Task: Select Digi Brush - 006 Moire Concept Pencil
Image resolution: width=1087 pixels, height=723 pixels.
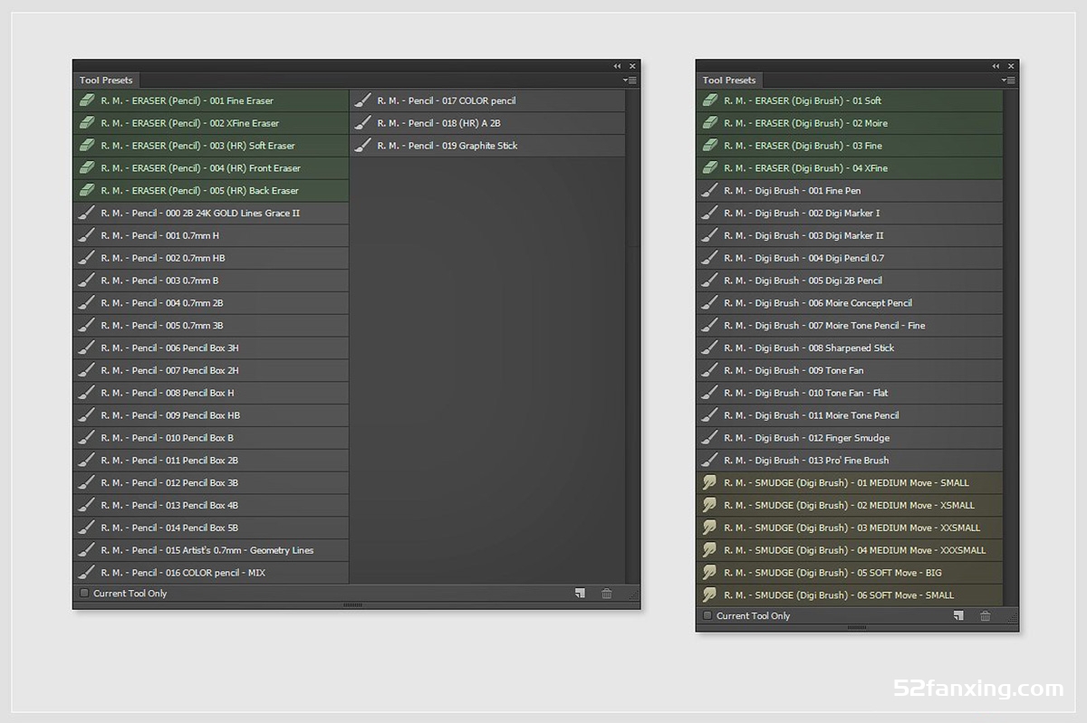Action: tap(850, 303)
